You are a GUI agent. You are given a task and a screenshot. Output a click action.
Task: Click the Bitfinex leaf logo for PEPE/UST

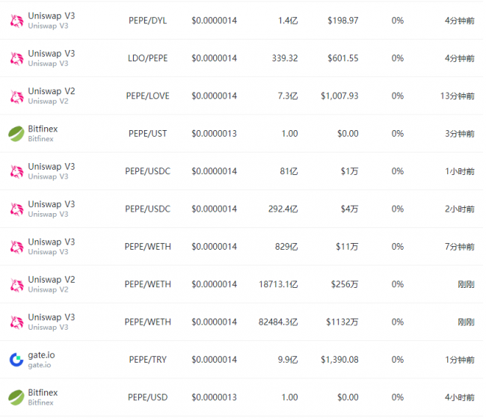pyautogui.click(x=16, y=134)
